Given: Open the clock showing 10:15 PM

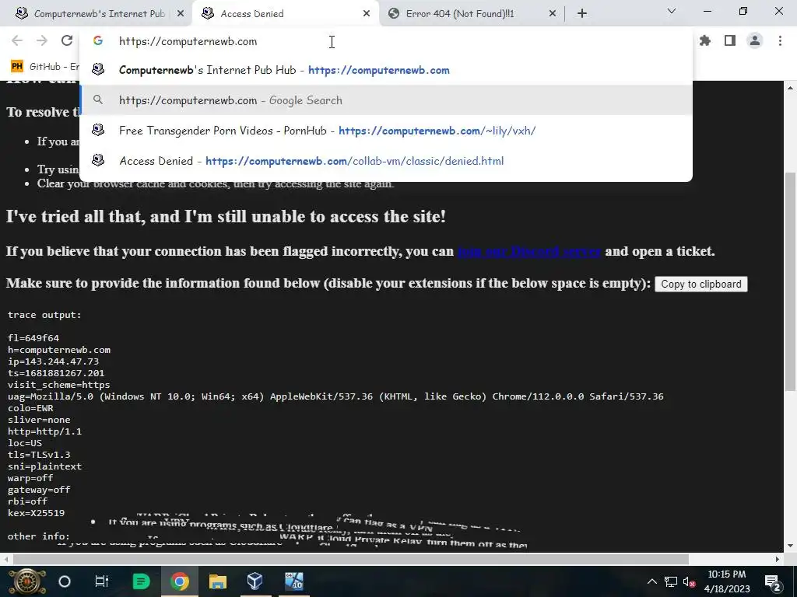Looking at the screenshot, I should pyautogui.click(x=727, y=581).
